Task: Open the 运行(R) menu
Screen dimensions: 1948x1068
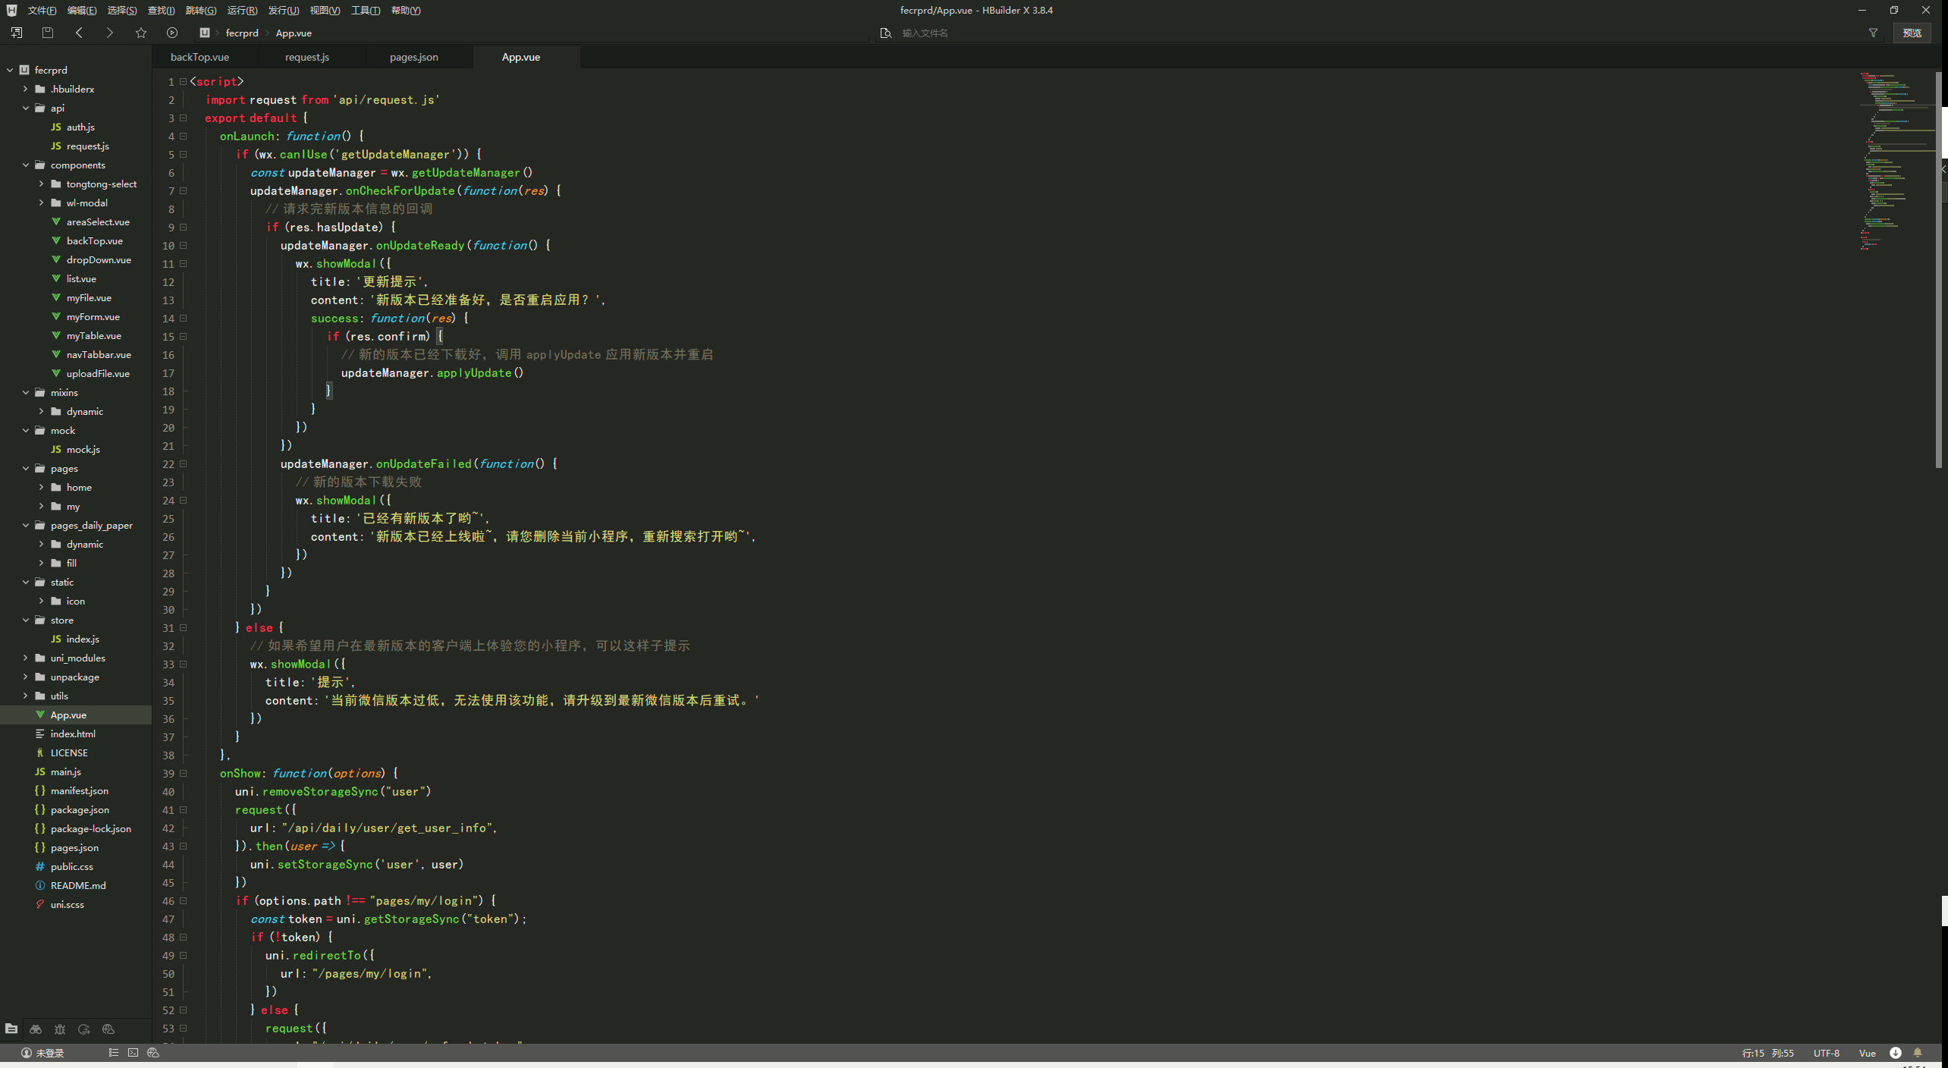Action: pyautogui.click(x=242, y=10)
